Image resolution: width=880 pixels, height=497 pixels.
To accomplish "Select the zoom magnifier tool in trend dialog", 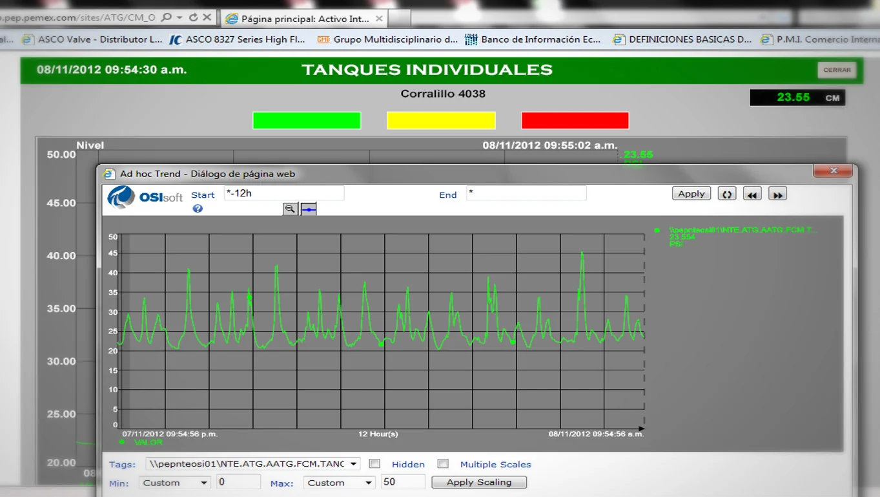I will pyautogui.click(x=291, y=209).
